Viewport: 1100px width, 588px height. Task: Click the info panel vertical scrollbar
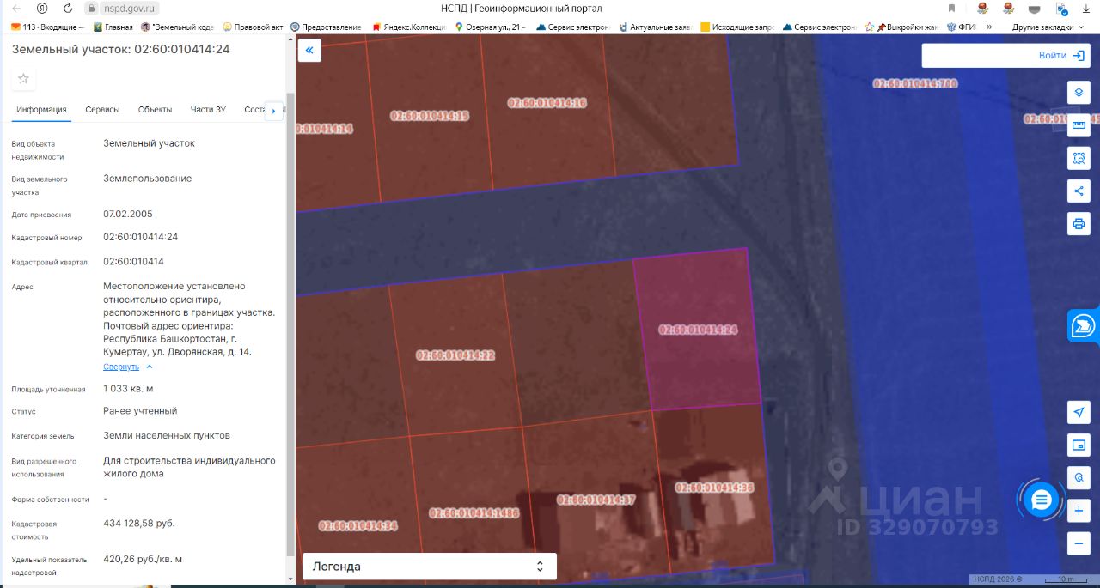point(290,326)
